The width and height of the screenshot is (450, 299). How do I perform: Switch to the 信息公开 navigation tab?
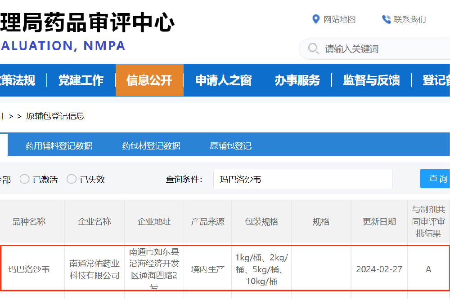coord(149,80)
